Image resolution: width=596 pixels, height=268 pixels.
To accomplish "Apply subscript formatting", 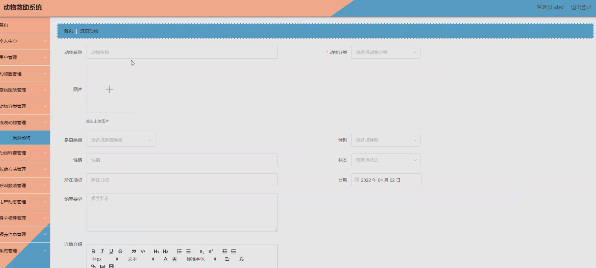I will [x=202, y=251].
